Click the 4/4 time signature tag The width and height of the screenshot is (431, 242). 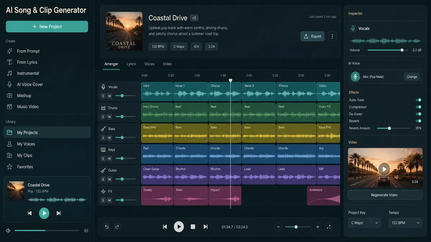click(196, 47)
